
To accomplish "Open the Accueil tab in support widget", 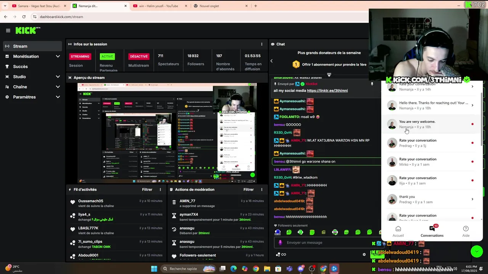I will 398,231.
